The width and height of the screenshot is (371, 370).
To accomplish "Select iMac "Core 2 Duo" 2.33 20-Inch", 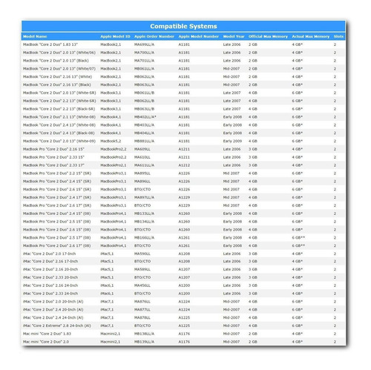I will click(50, 277).
